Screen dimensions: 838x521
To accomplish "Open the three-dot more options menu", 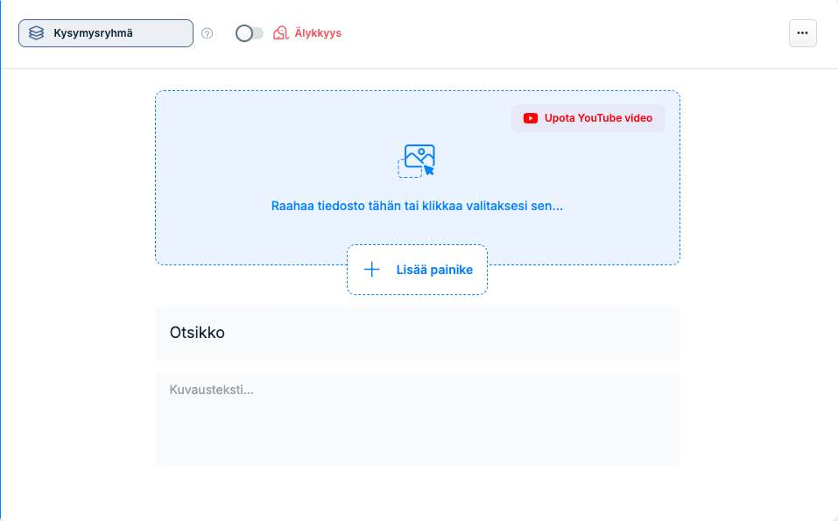I will pos(803,33).
